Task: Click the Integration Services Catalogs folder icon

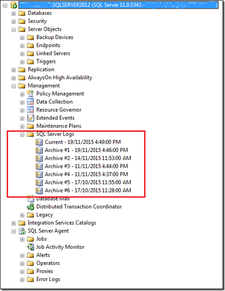Action: click(x=22, y=223)
